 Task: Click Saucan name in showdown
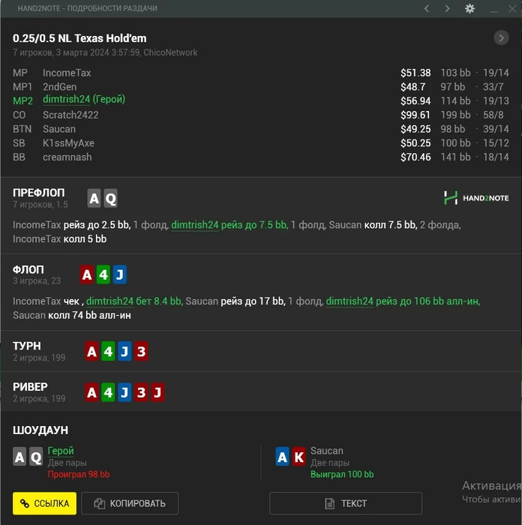[327, 451]
